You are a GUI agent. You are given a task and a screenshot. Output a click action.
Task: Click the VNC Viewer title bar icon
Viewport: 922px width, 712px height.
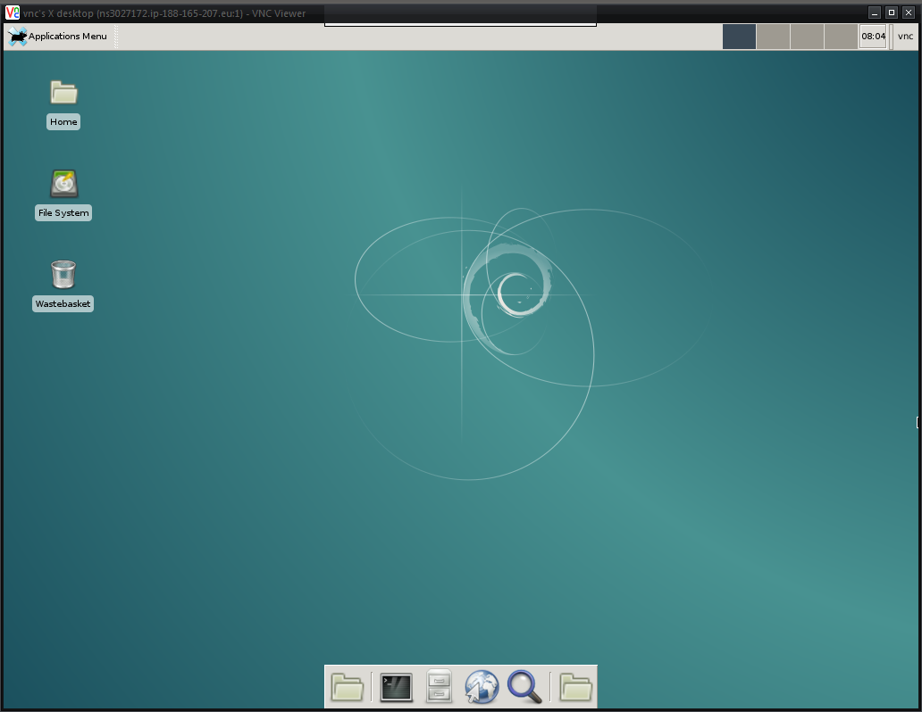12,12
